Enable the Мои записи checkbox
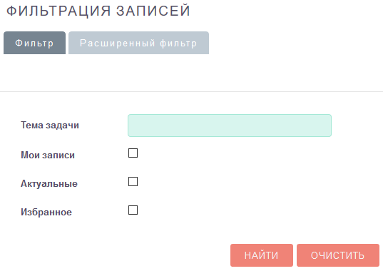383x271 pixels. point(133,153)
